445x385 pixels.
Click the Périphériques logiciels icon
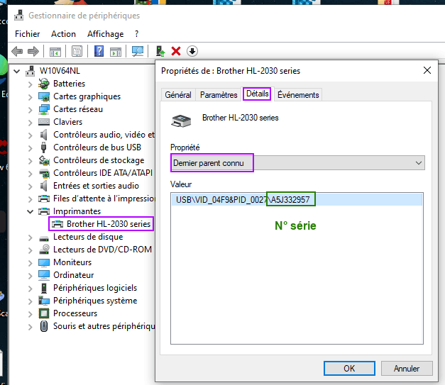tap(44, 288)
